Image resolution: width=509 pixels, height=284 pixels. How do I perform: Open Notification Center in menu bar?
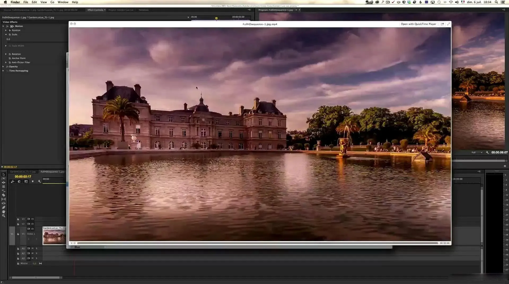pos(503,2)
